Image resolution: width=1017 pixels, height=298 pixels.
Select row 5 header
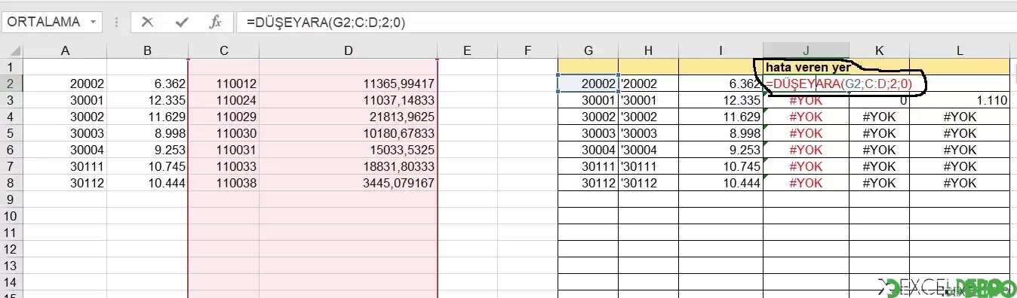12,133
